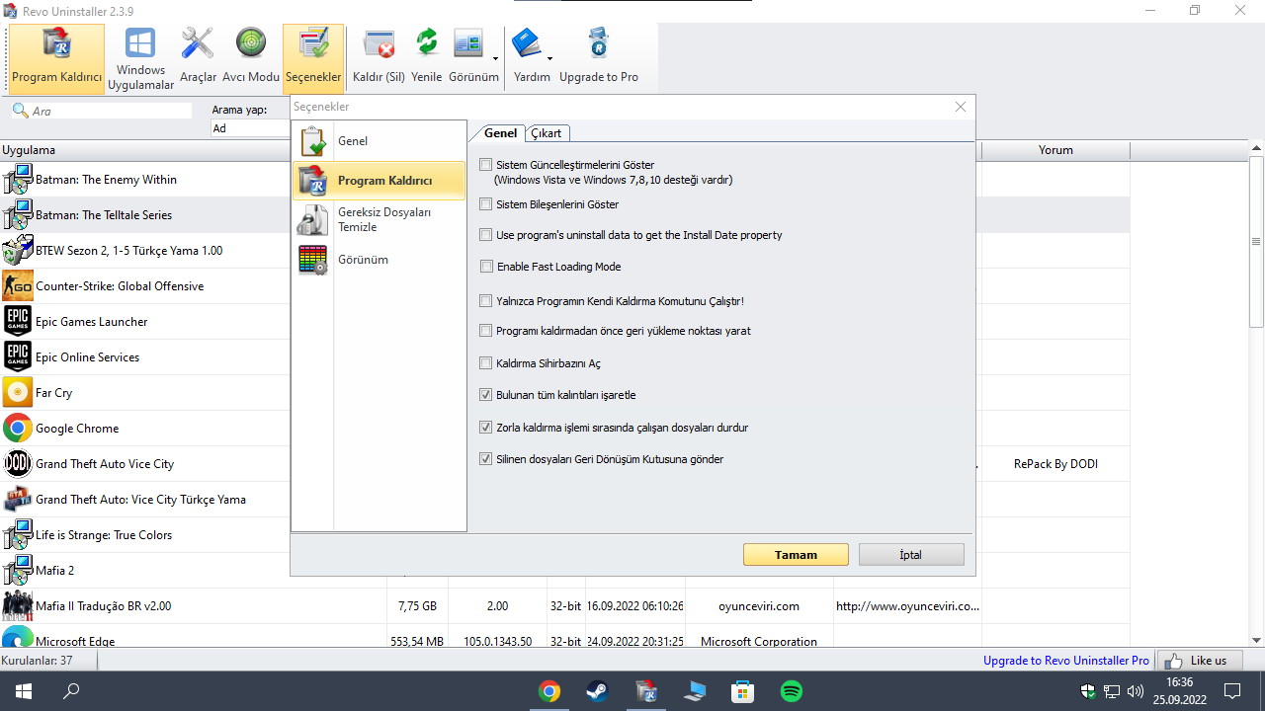This screenshot has width=1265, height=711.
Task: Click the Görünüm toolbar view icon
Action: tap(468, 44)
